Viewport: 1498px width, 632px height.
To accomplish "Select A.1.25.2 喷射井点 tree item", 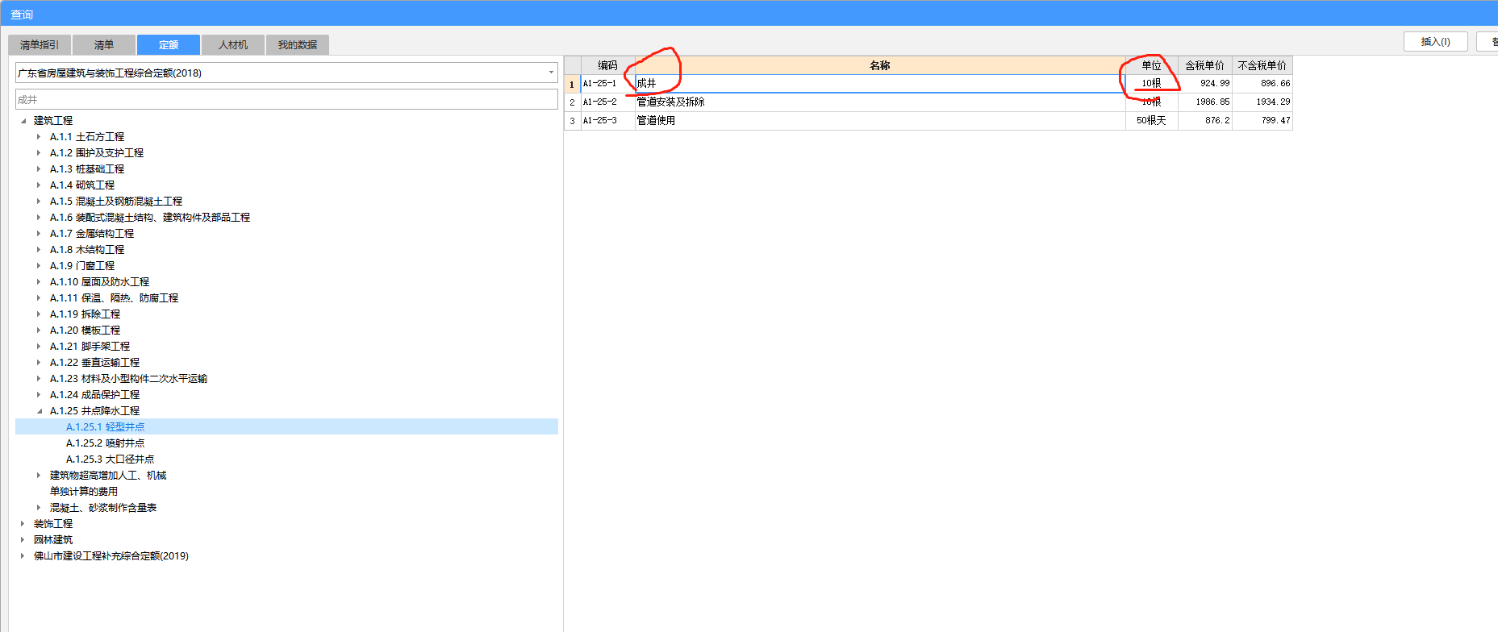I will (105, 443).
